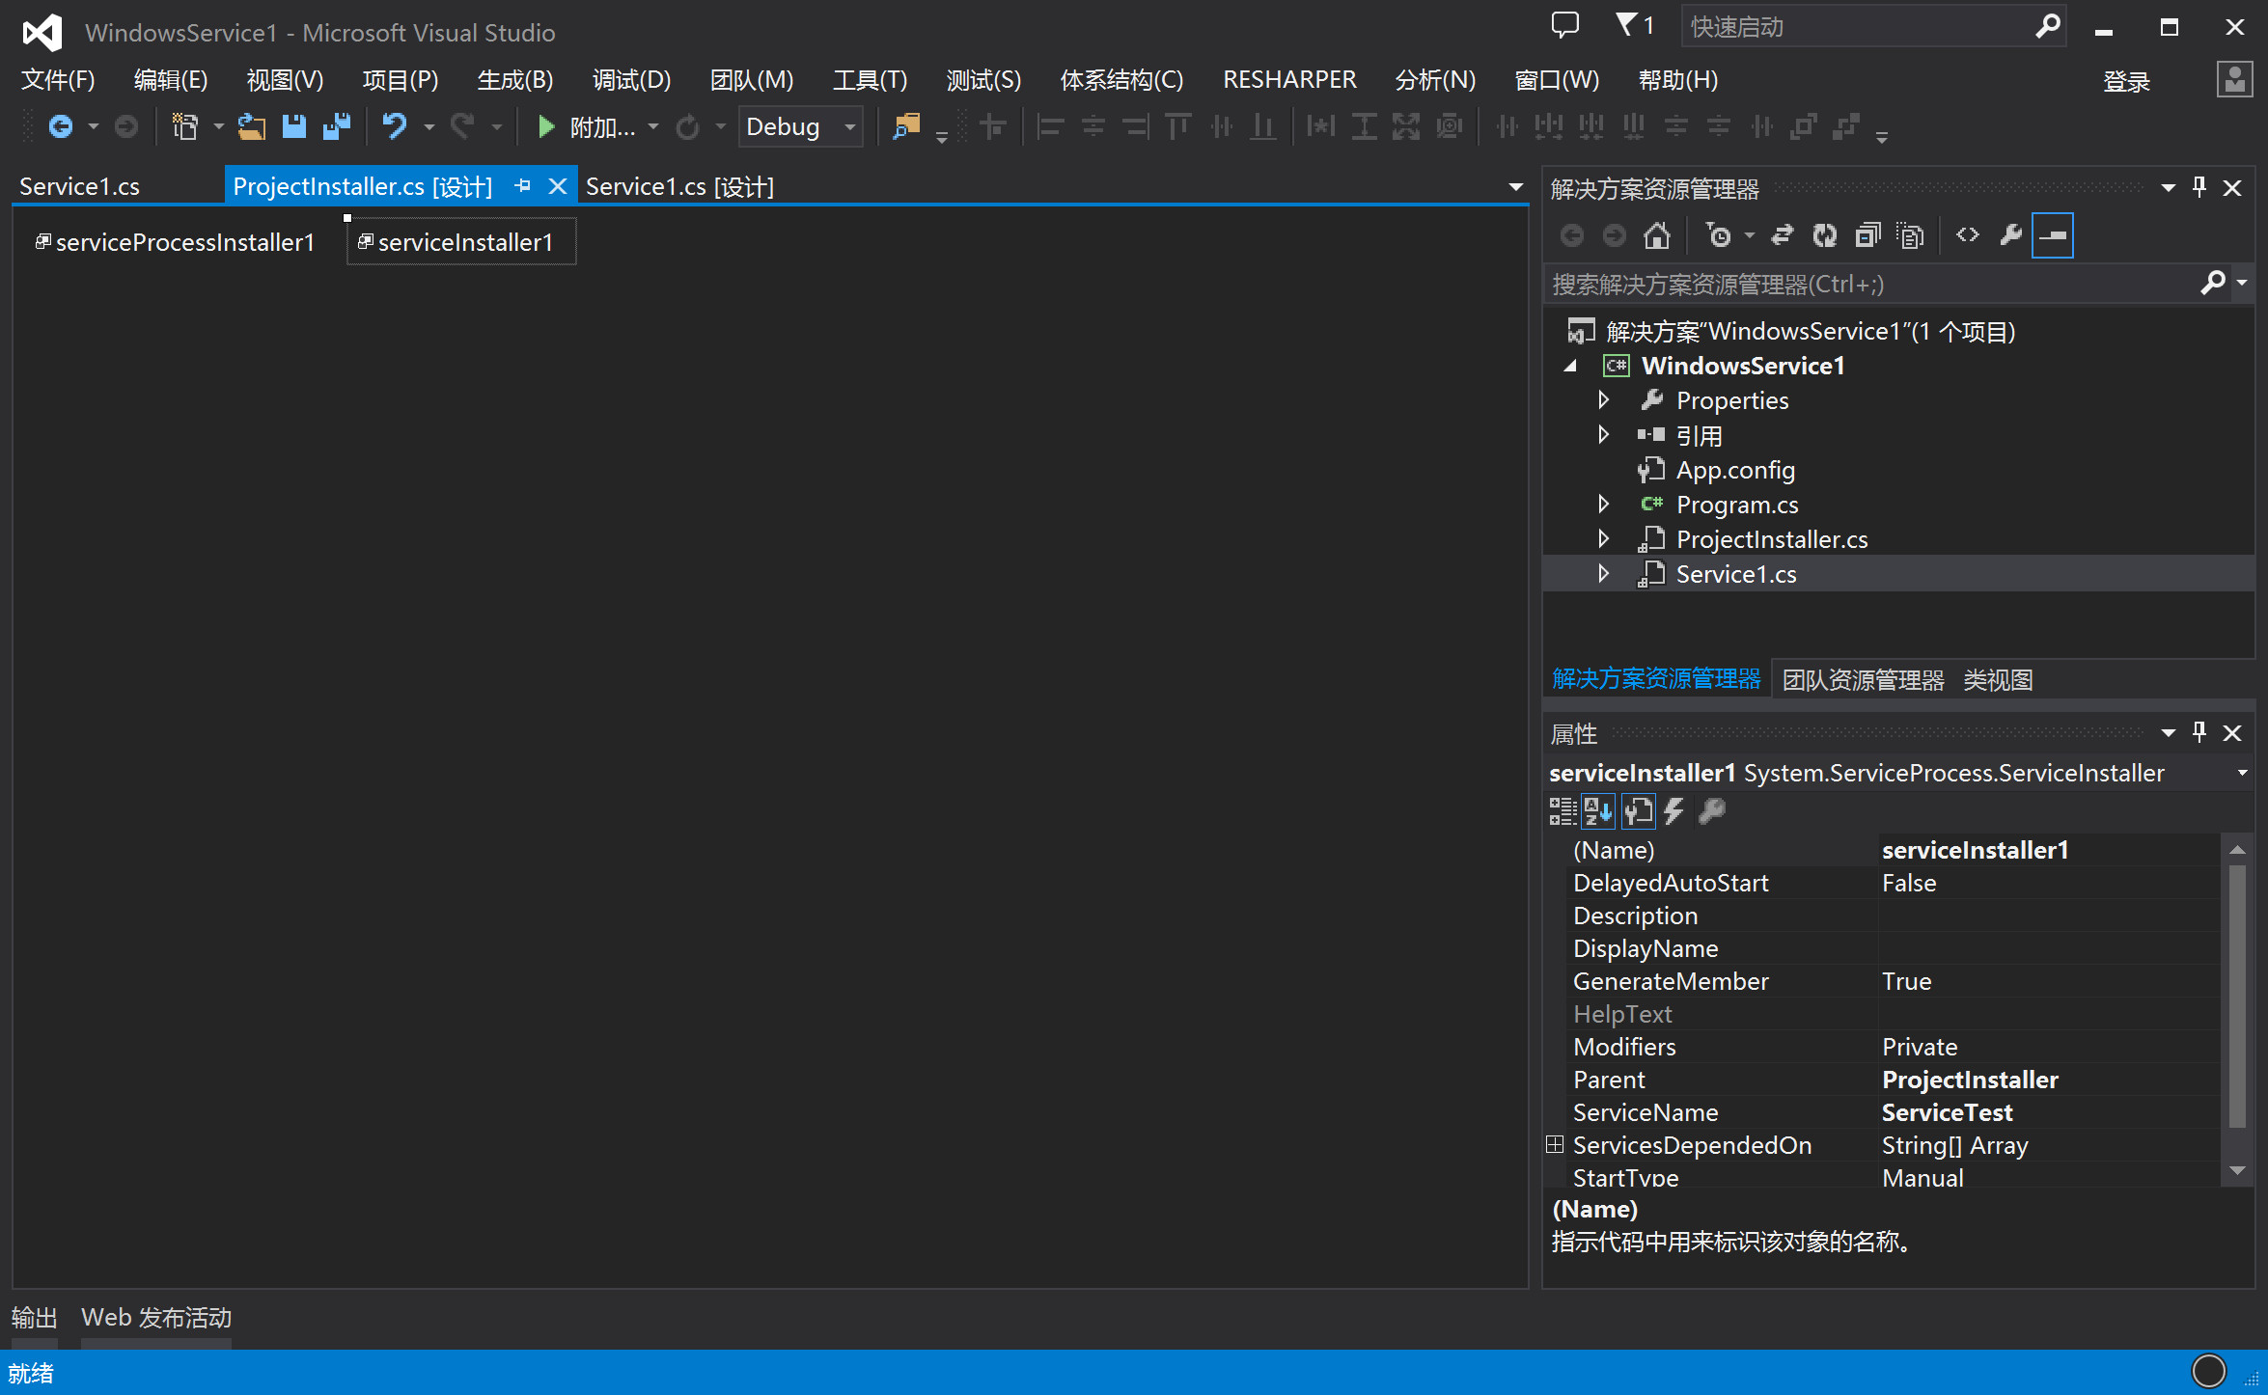
Task: Toggle Alphabetical sort in Properties panel
Action: point(1598,811)
